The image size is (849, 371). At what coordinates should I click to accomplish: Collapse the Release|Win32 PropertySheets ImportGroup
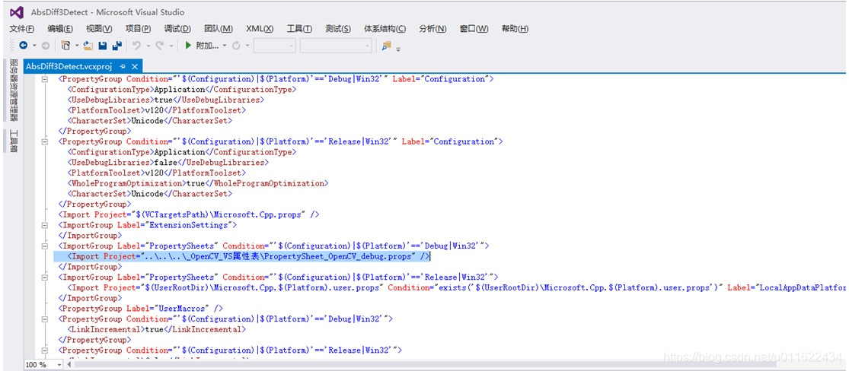(45, 277)
